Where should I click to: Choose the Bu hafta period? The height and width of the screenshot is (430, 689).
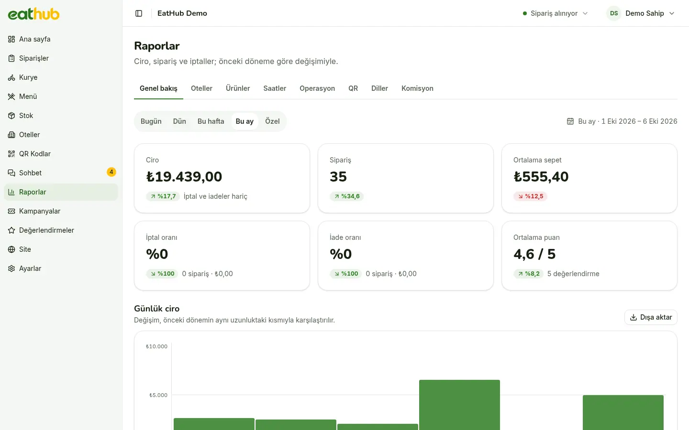point(211,121)
